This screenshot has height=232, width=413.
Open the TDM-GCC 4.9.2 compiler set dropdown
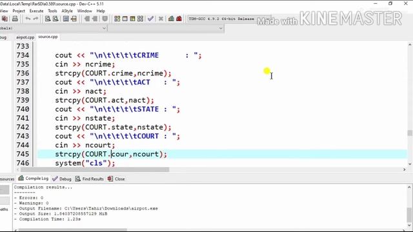[228, 19]
